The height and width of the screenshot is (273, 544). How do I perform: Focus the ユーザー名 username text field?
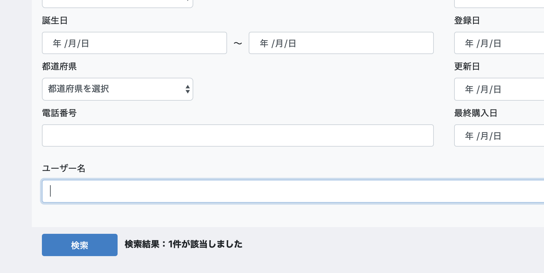293,191
